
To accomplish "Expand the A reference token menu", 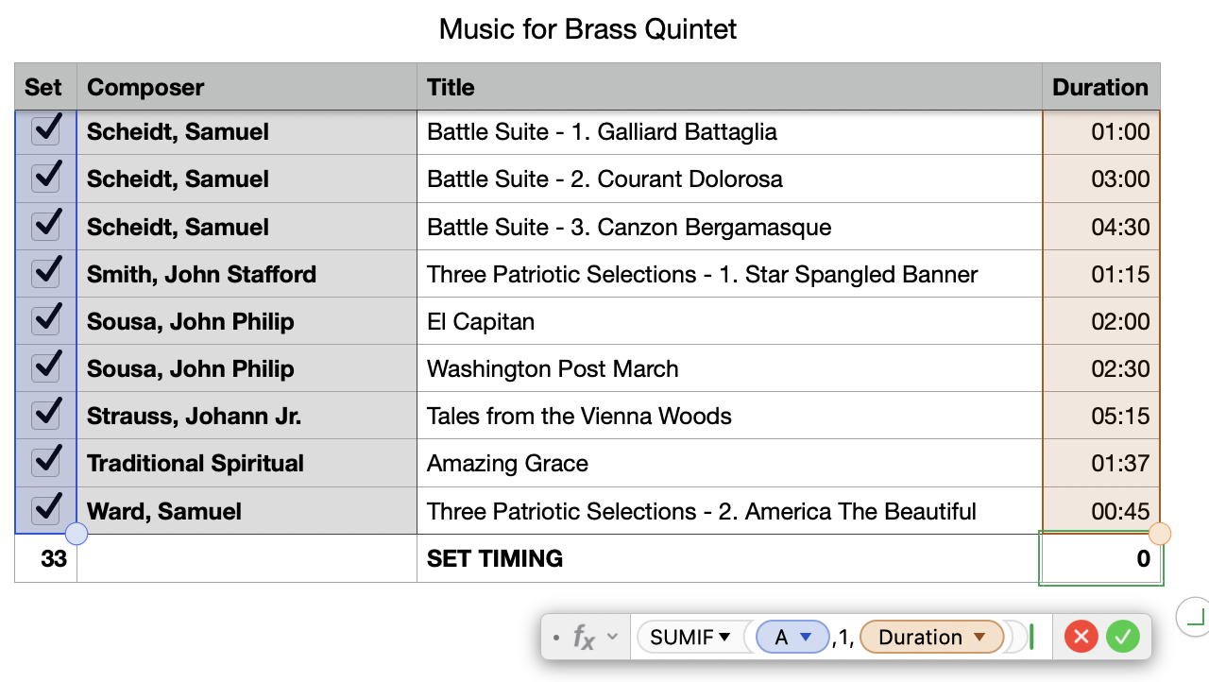I will click(x=806, y=638).
